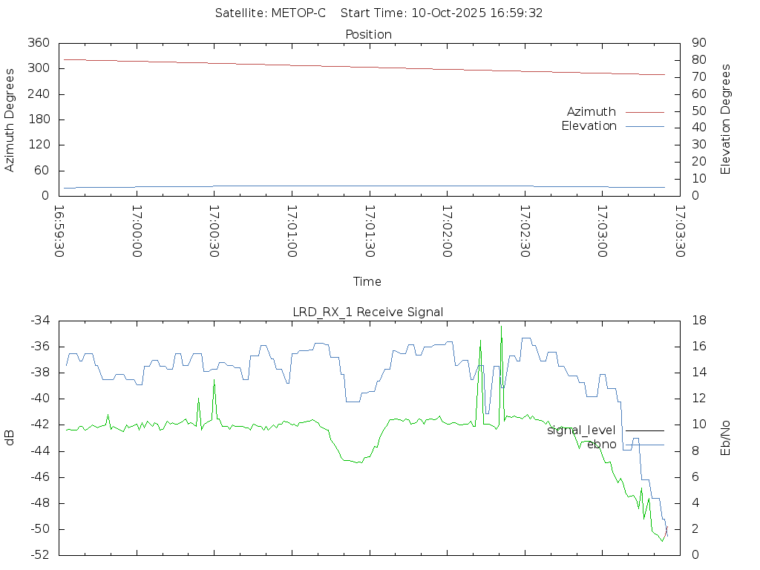Click the Elevation legend label
The height and width of the screenshot is (570, 760).
point(589,126)
